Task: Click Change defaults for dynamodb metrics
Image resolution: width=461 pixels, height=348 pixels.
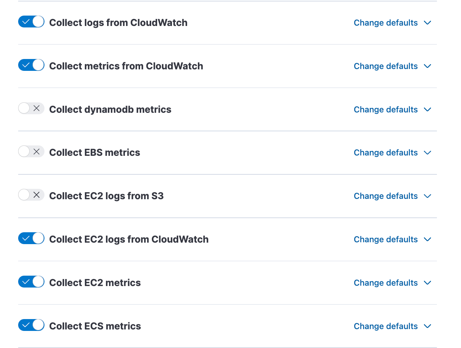Action: pyautogui.click(x=385, y=109)
